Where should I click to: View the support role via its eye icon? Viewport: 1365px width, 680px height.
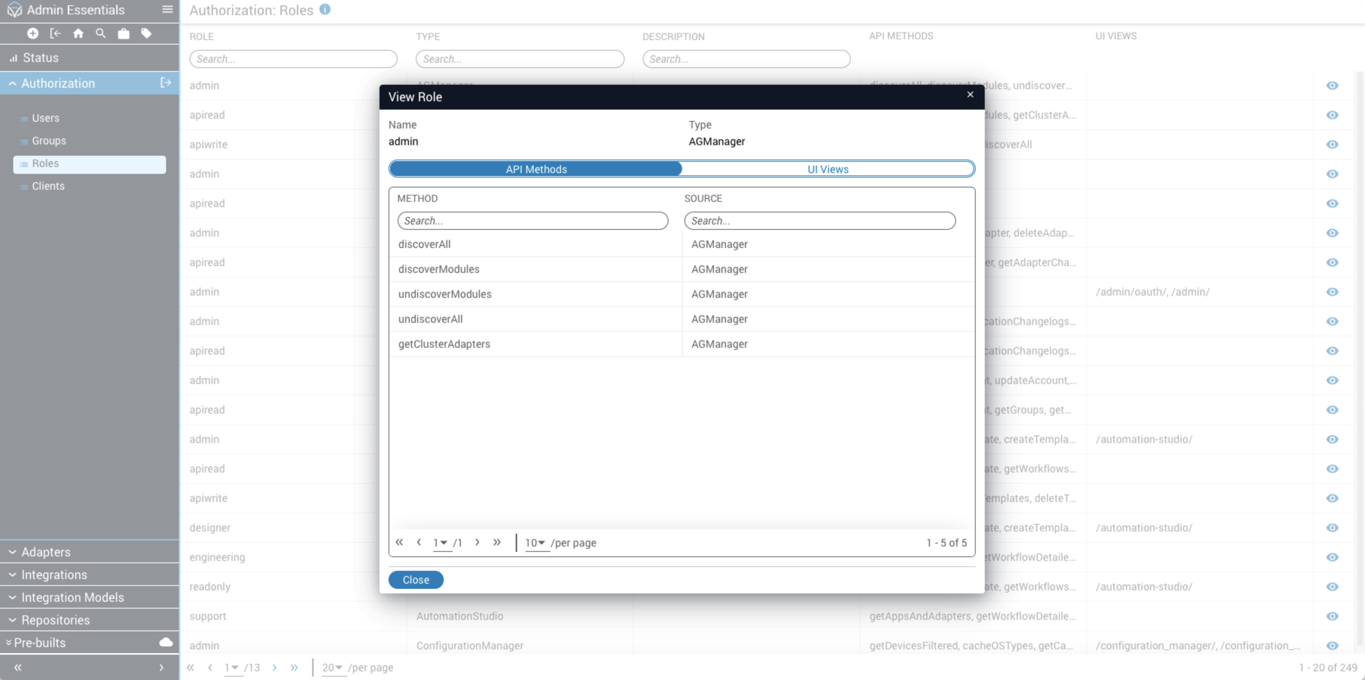coord(1332,616)
